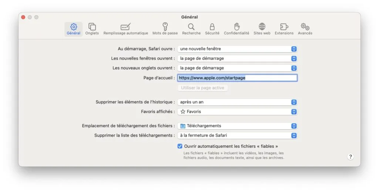Open the Sécurité lock tab
Image resolution: width=379 pixels, height=191 pixels.
point(212,29)
